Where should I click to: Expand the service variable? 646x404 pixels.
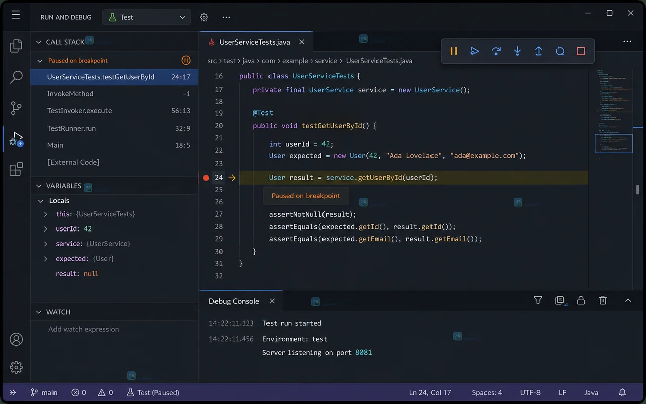click(x=46, y=244)
